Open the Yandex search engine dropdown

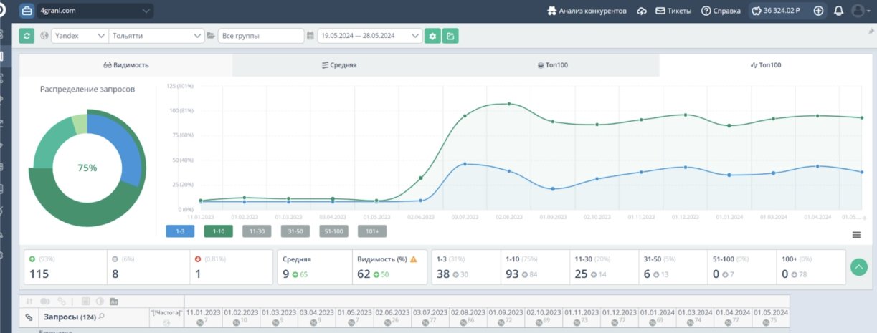click(79, 36)
